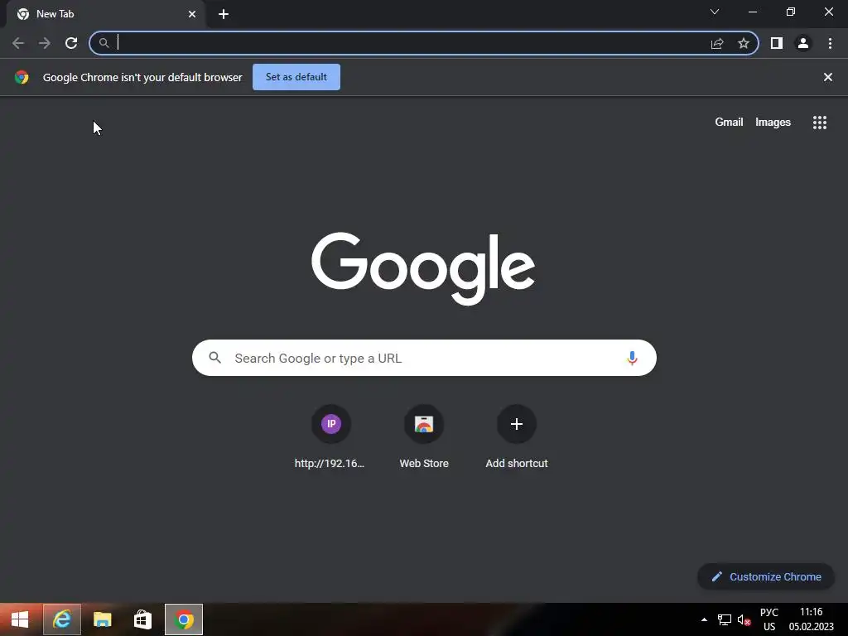Click the muted volume tray icon
Image resolution: width=848 pixels, height=636 pixels.
744,619
